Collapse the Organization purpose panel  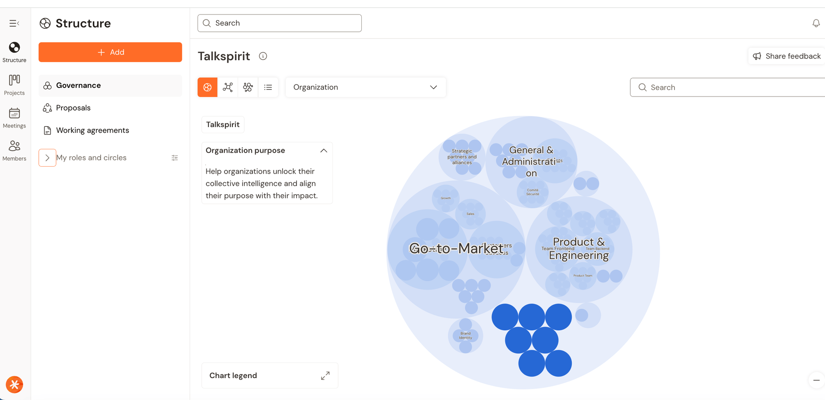click(324, 151)
